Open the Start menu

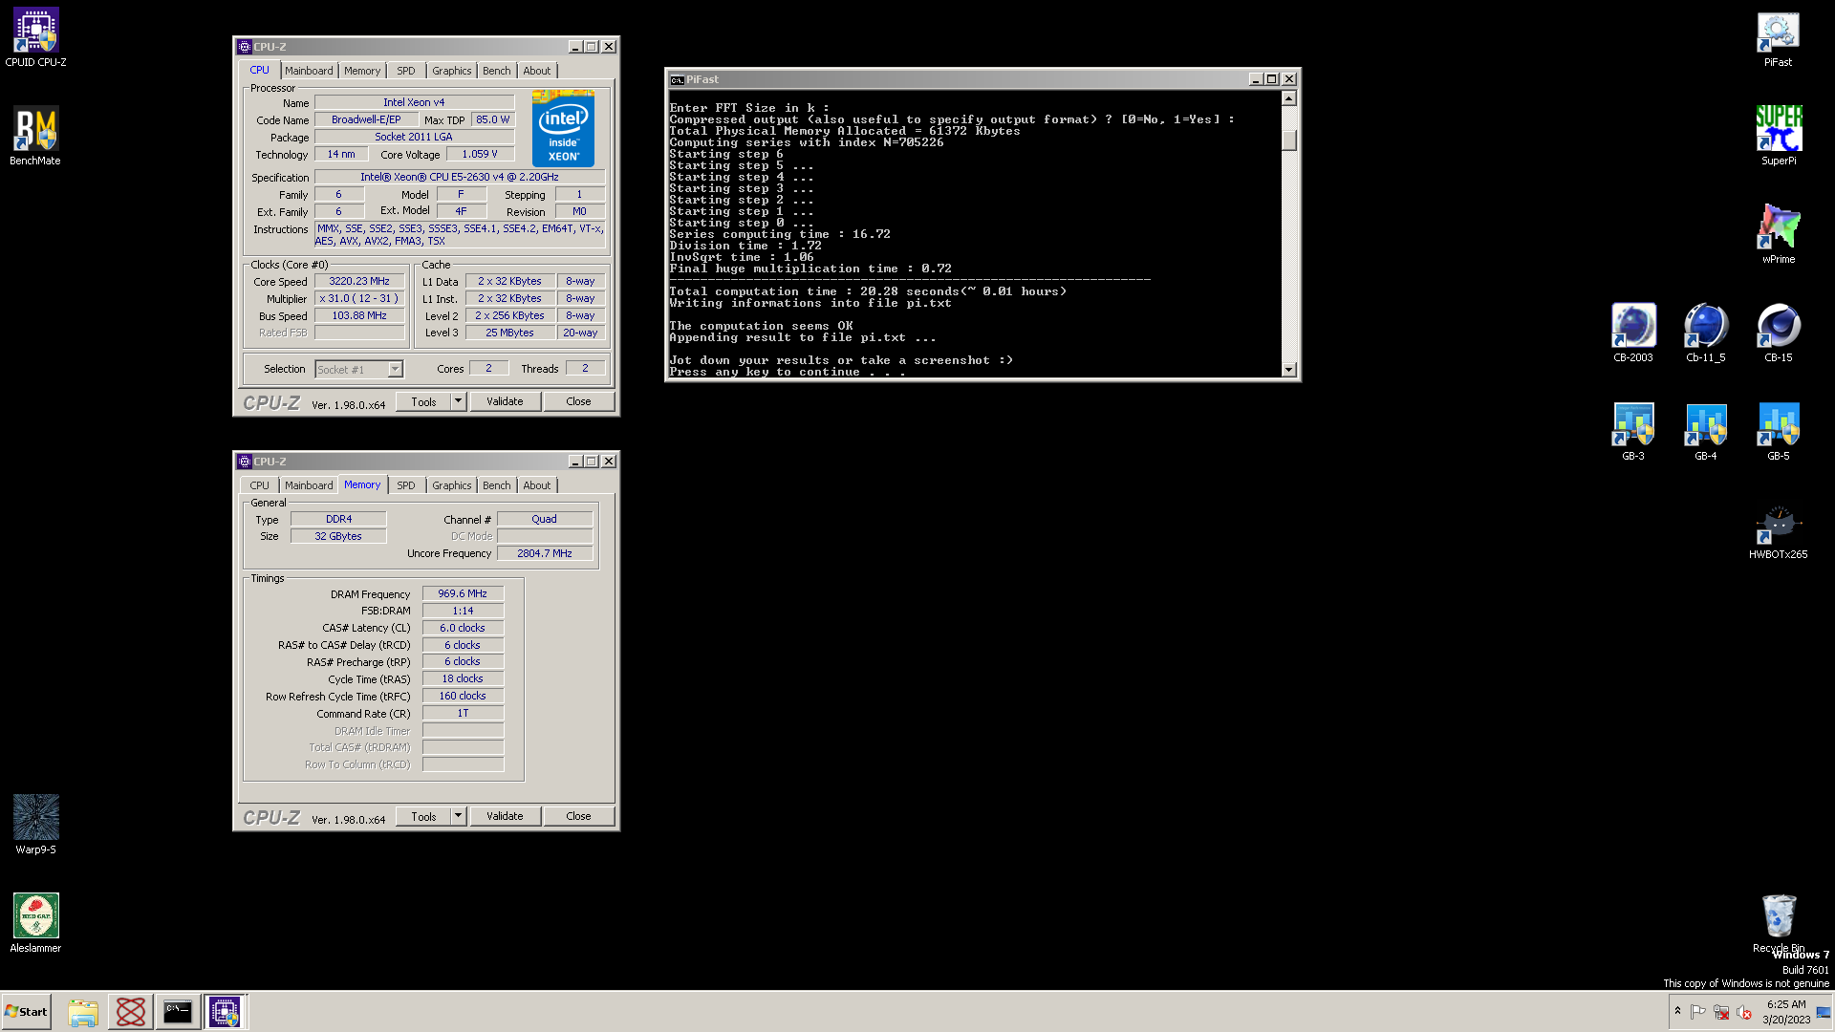(x=26, y=1012)
